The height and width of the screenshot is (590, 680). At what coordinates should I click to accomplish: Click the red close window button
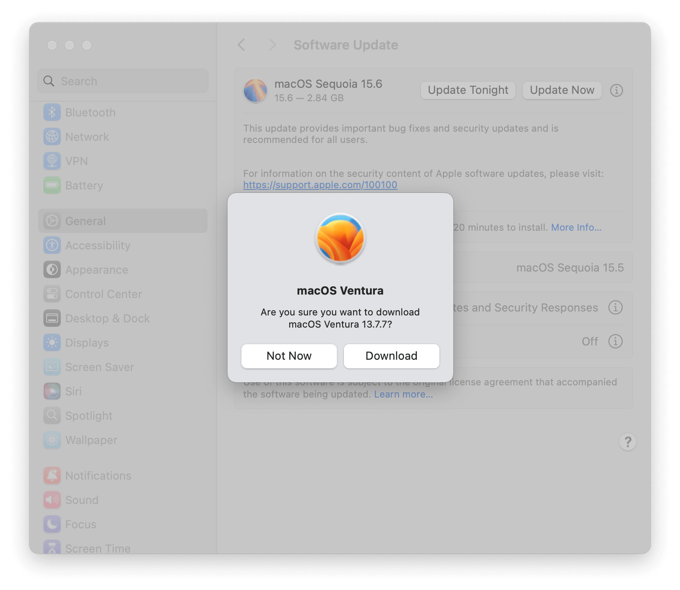pyautogui.click(x=52, y=45)
